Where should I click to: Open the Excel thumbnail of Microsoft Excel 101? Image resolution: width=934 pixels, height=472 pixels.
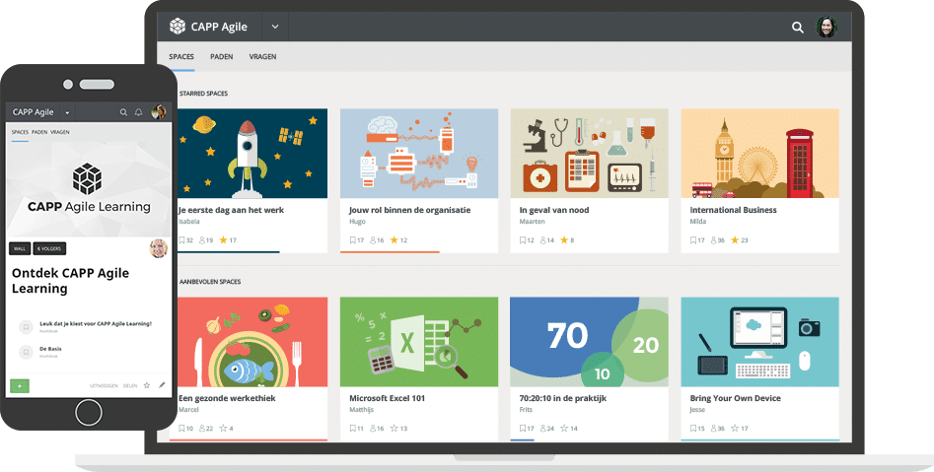(419, 342)
